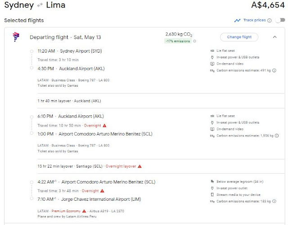Screen dimensions: 288x225
Task: Click Travel time: 3 hr 10 min
Action: pos(58,60)
